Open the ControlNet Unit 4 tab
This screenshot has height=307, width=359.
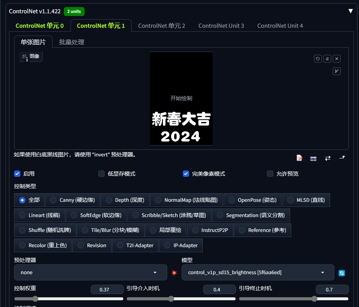point(280,26)
